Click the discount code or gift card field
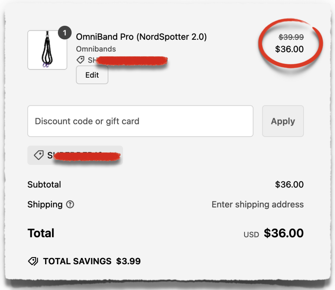The height and width of the screenshot is (290, 335). [x=140, y=121]
